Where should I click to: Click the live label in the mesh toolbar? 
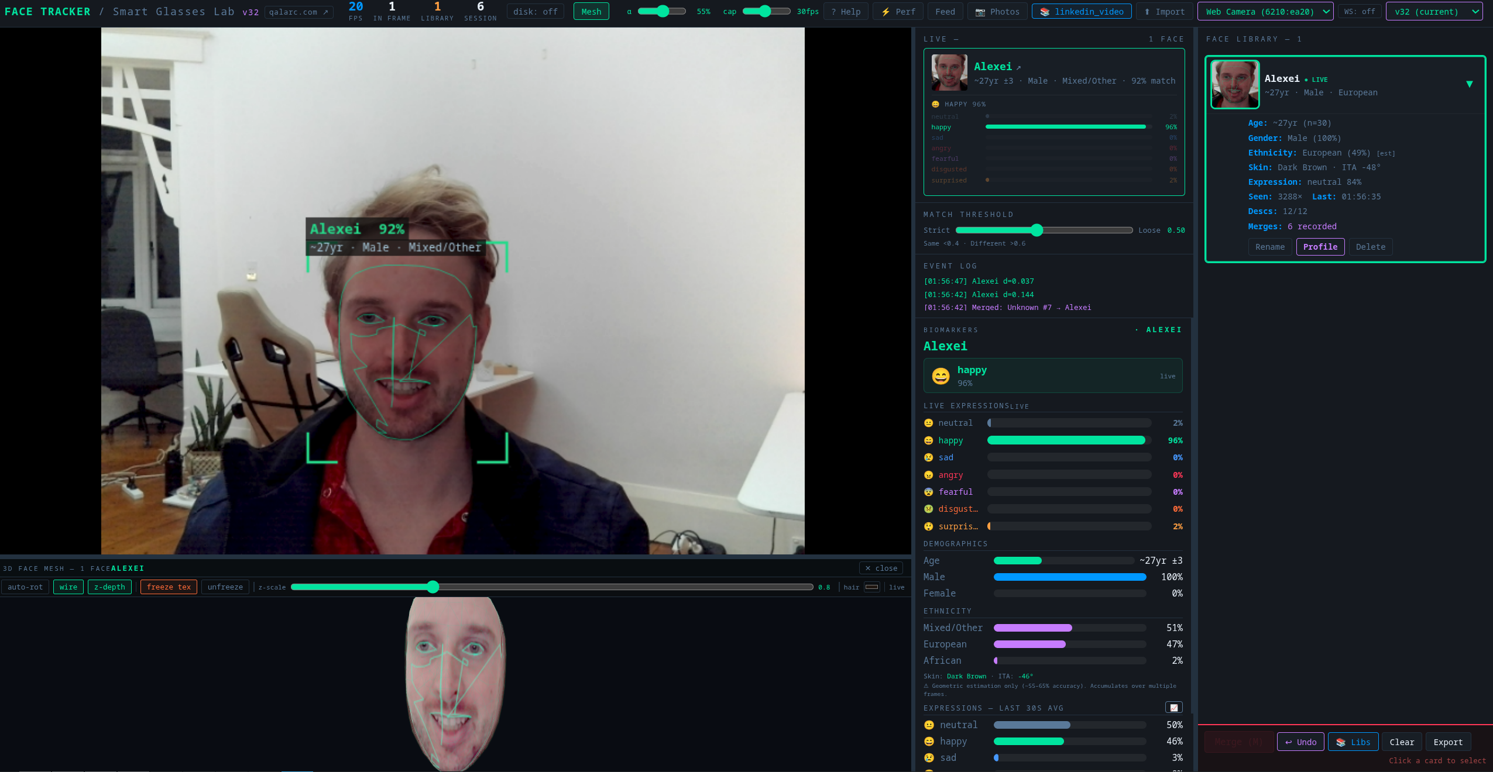[x=897, y=587]
